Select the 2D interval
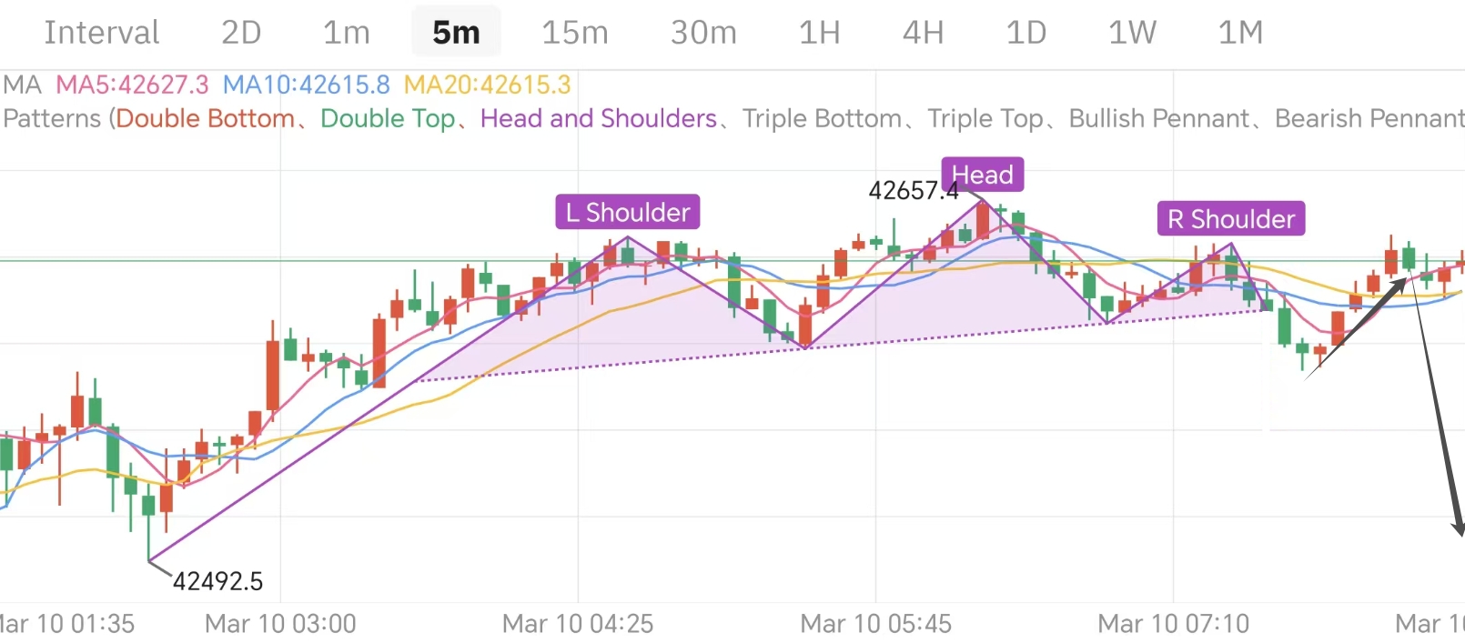This screenshot has height=643, width=1465. click(x=240, y=32)
